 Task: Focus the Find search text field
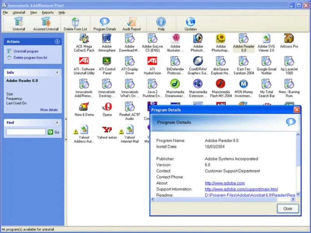(x=26, y=132)
